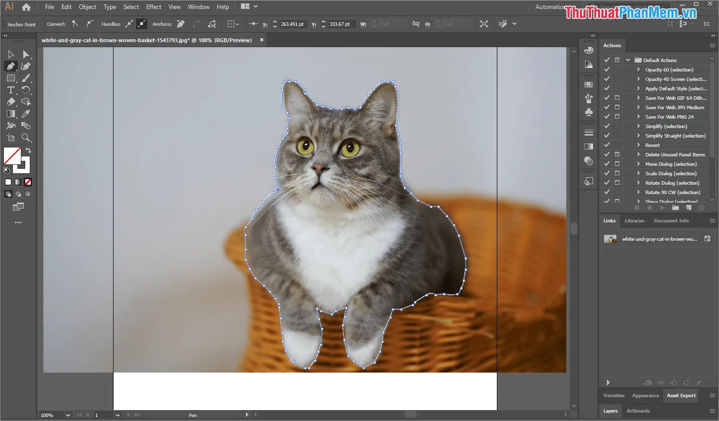Open the Stroke panel icon

589,133
